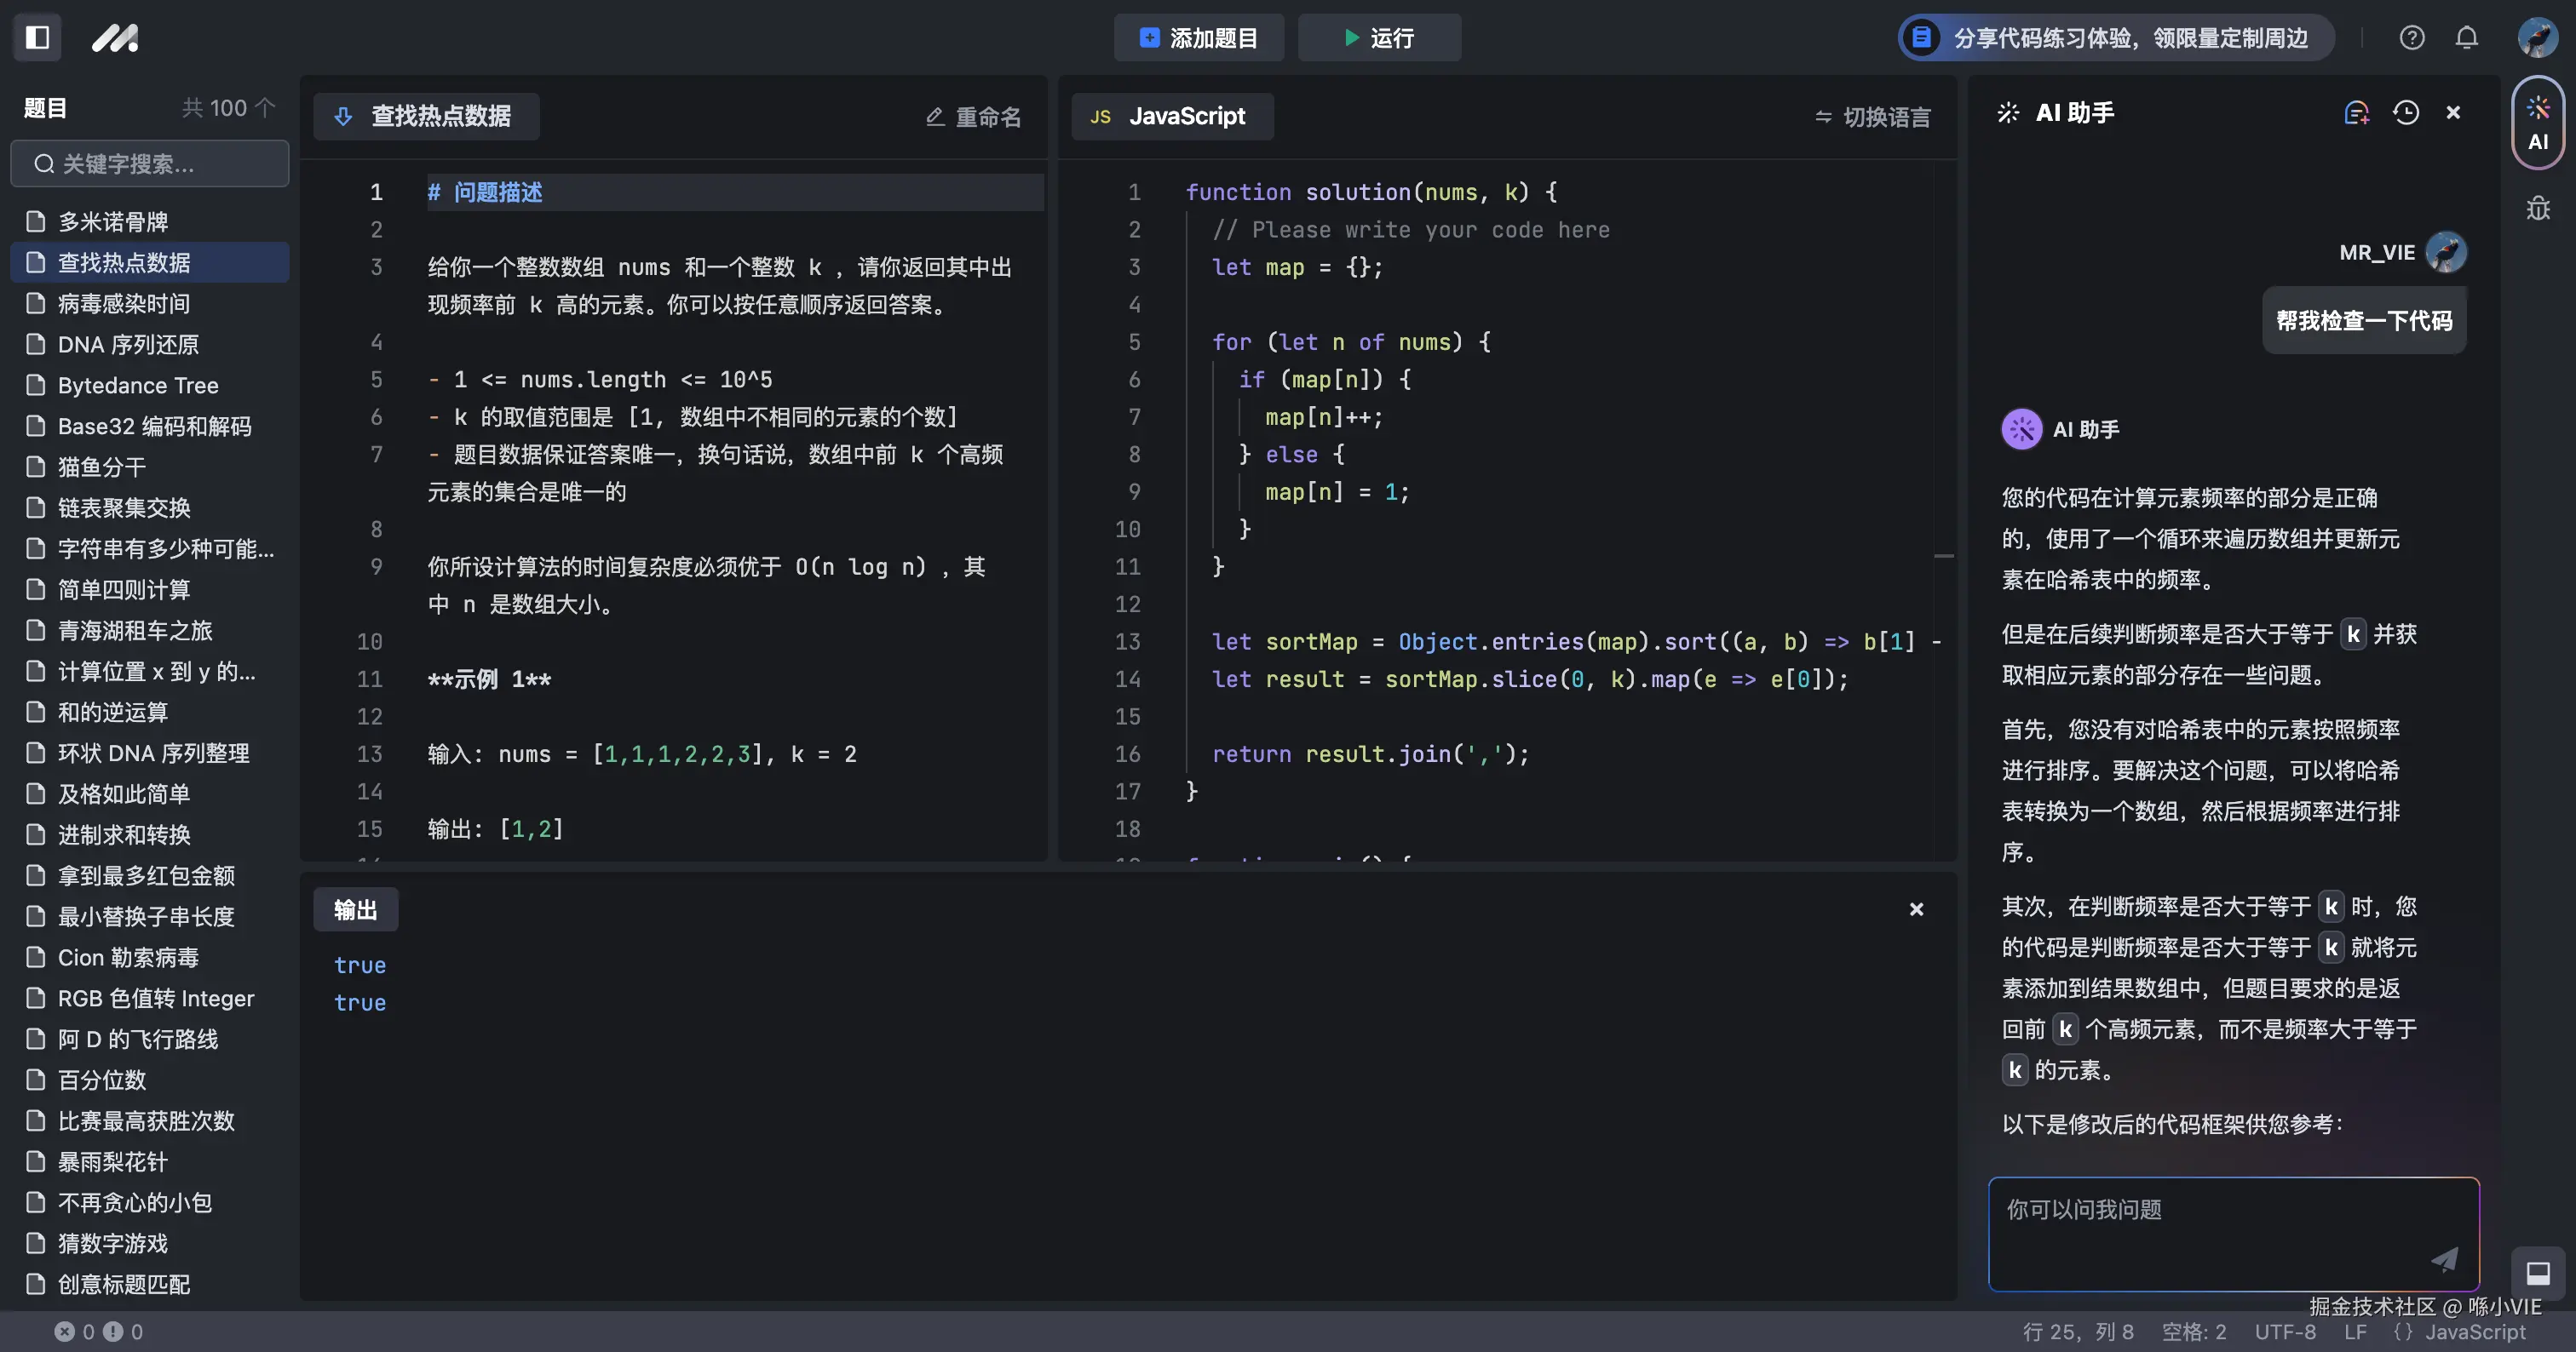The image size is (2576, 1352).
Task: Click the code editor minimap scrollbar marker
Action: tap(1943, 556)
